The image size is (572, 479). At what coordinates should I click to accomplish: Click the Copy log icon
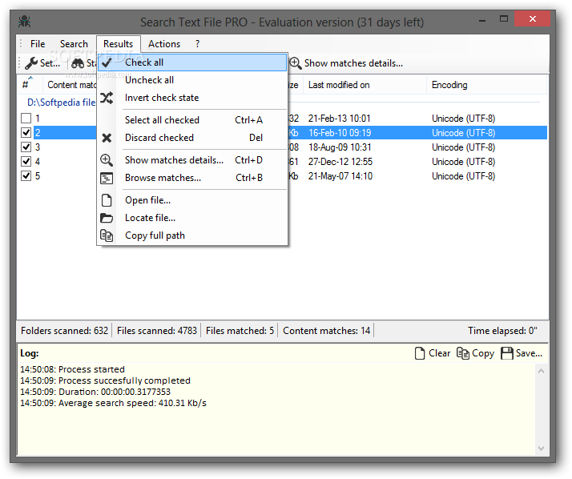[463, 353]
